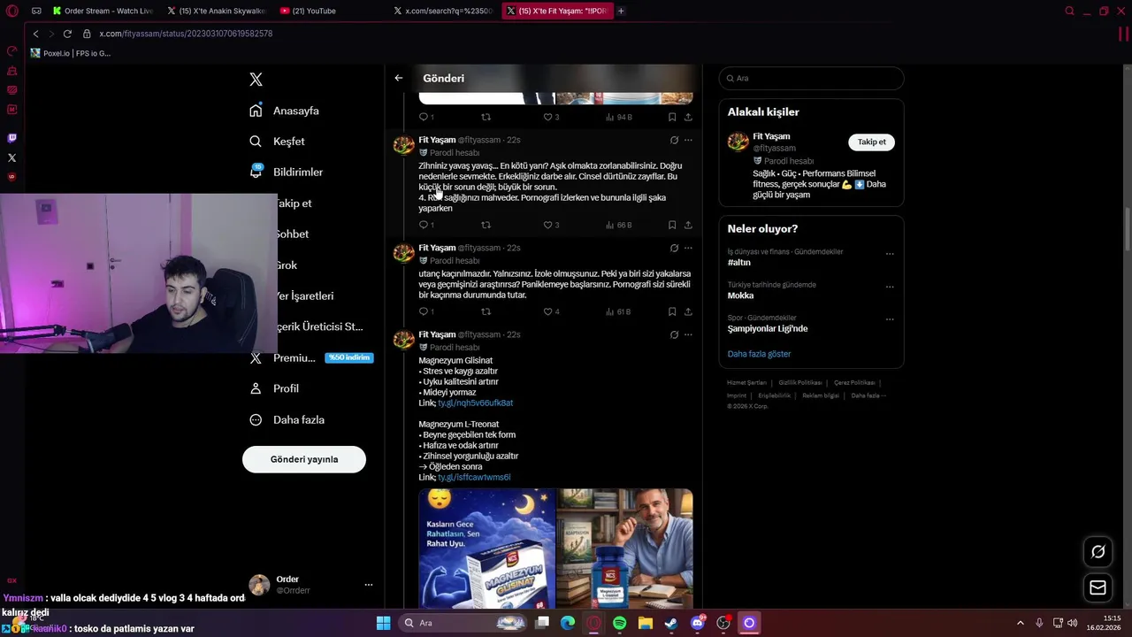Follow Fit Yaşam with Takip et button
1132x637 pixels.
[871, 142]
